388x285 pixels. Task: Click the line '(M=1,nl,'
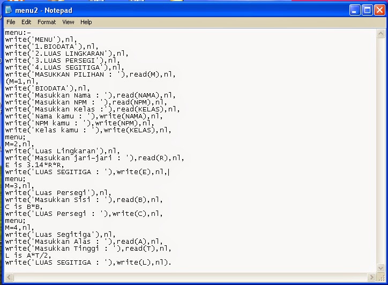click(x=21, y=81)
